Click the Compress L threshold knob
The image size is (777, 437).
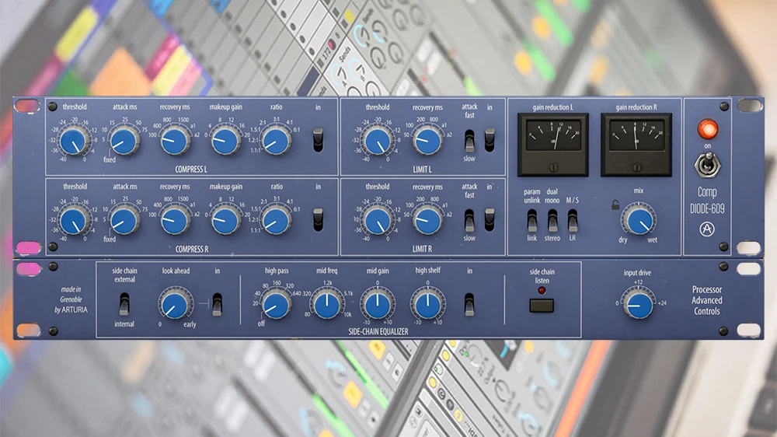pos(75,141)
